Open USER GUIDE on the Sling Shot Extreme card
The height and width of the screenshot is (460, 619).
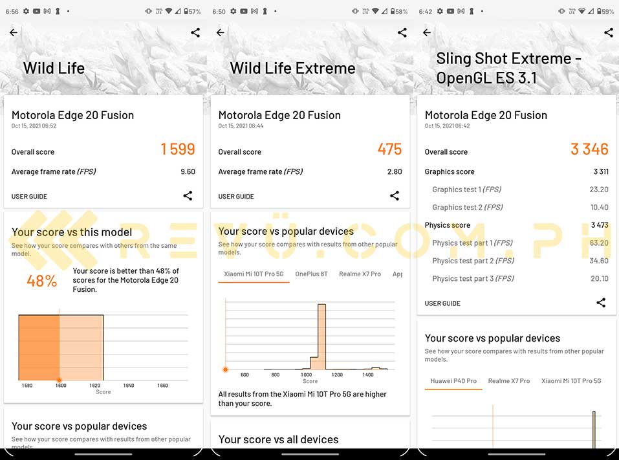442,303
